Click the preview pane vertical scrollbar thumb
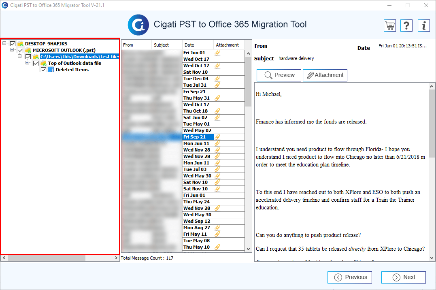This screenshot has height=290, width=436. click(x=432, y=124)
